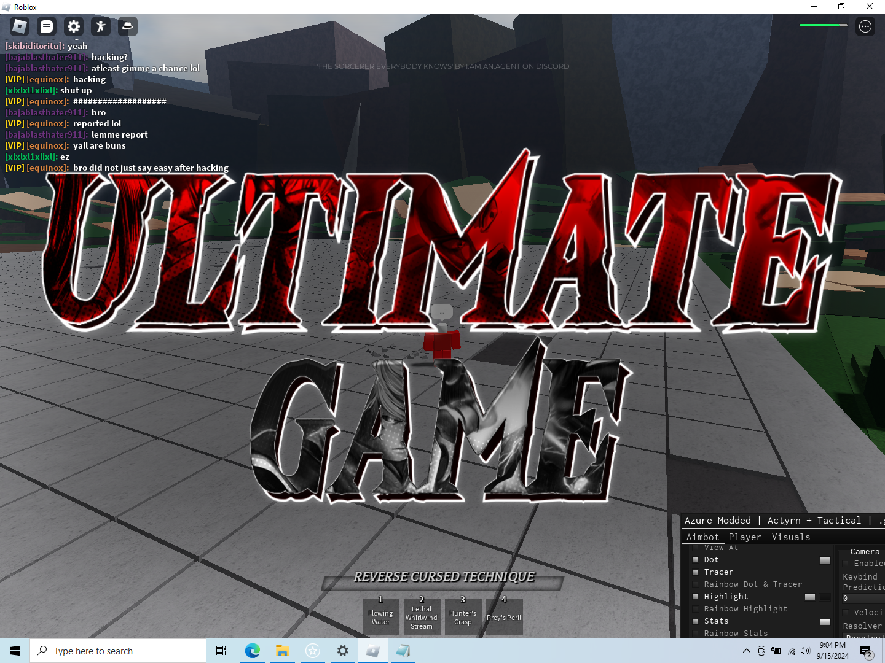Activate Hunter's Grasp skill slot 3
Screen dimensions: 885x663
click(x=463, y=616)
